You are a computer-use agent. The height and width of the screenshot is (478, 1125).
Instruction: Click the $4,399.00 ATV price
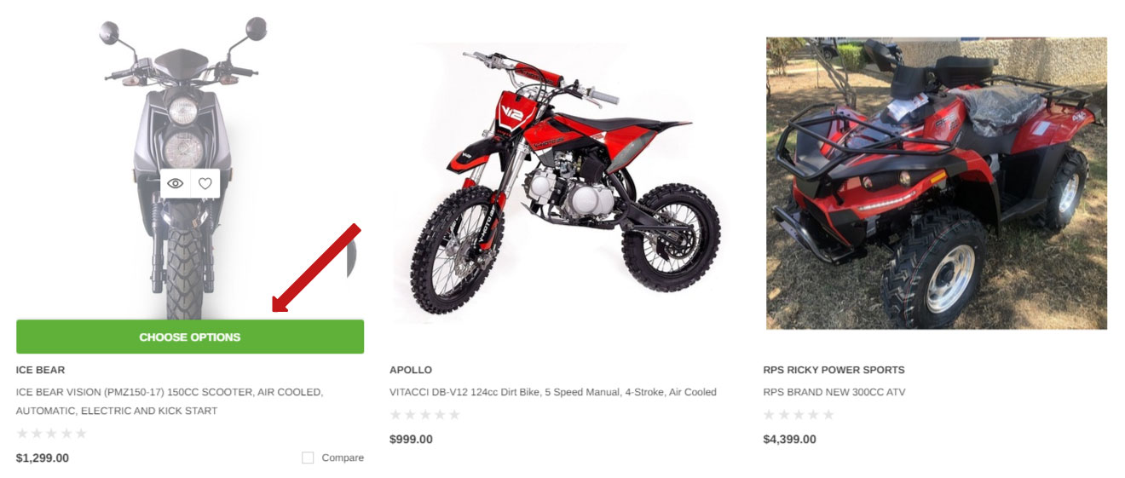click(789, 439)
